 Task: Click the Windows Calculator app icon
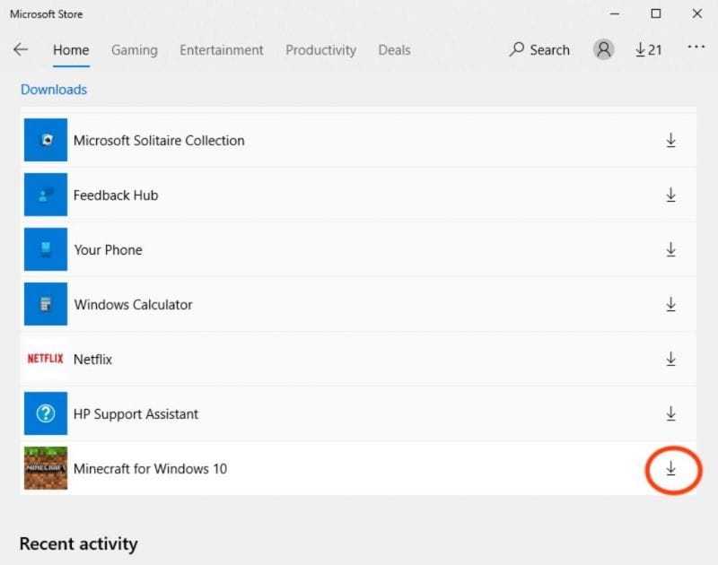[x=45, y=304]
